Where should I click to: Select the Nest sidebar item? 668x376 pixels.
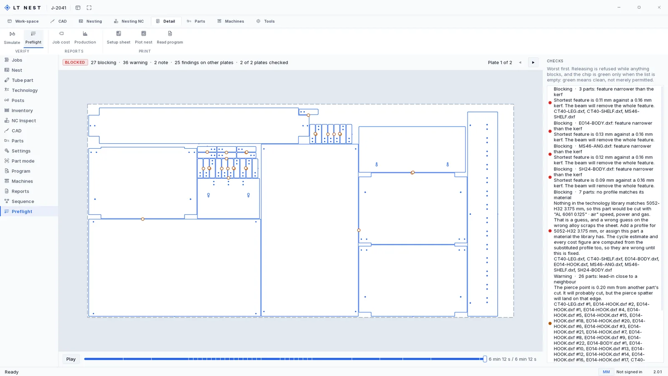pyautogui.click(x=29, y=70)
